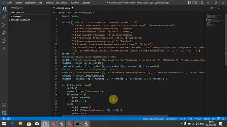Show hidden tray icons arrow
Viewport: 227px width, 127px height.
coord(181,124)
